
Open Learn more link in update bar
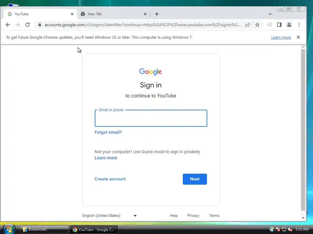click(x=281, y=37)
